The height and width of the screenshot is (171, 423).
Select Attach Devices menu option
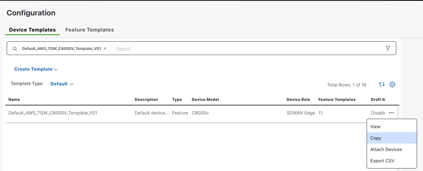click(x=392, y=149)
